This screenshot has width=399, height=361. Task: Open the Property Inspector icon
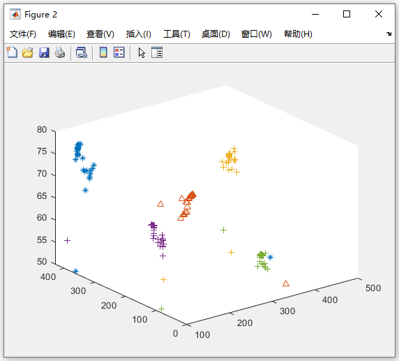point(157,53)
